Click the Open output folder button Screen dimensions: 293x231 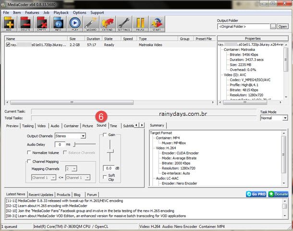[282, 26]
